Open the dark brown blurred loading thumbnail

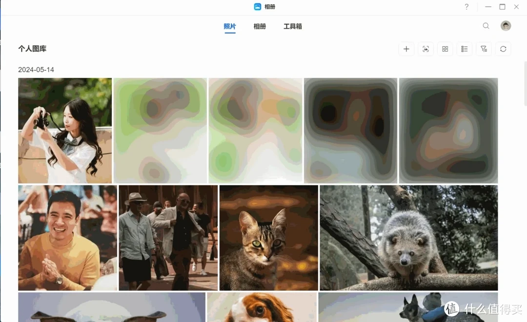(350, 131)
